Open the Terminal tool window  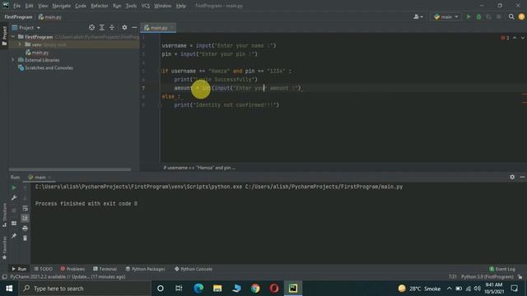pos(105,269)
